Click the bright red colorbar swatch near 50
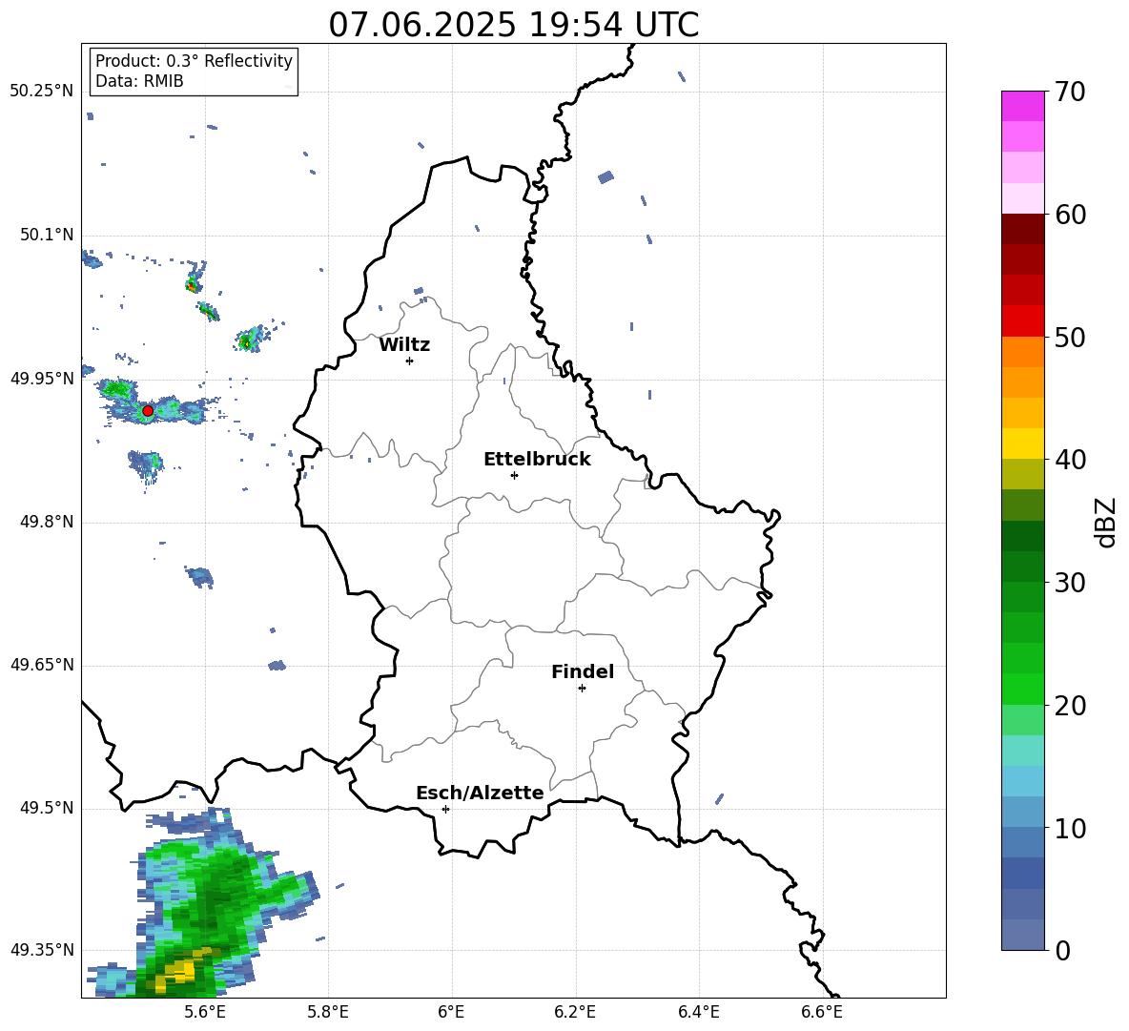 1022,321
